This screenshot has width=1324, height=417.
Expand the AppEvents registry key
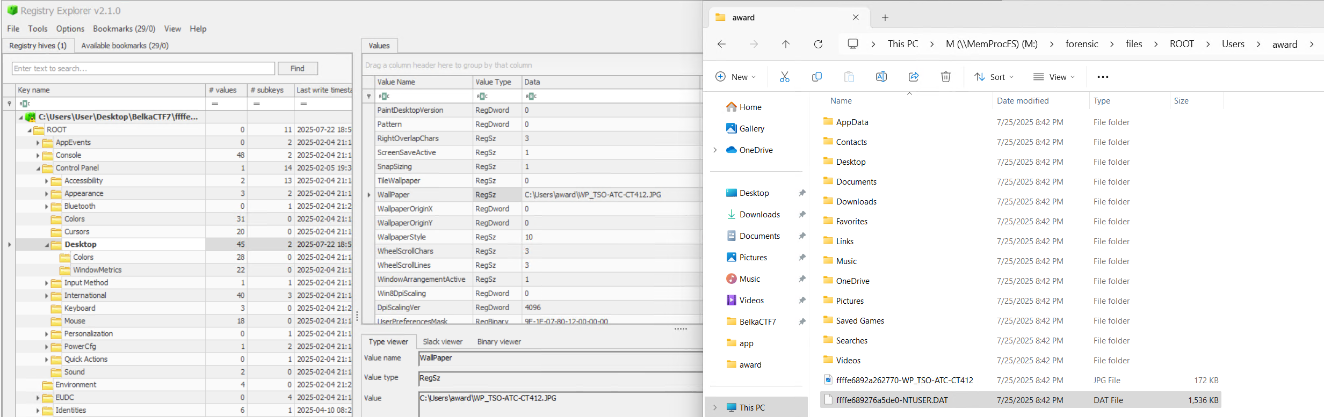tap(38, 143)
